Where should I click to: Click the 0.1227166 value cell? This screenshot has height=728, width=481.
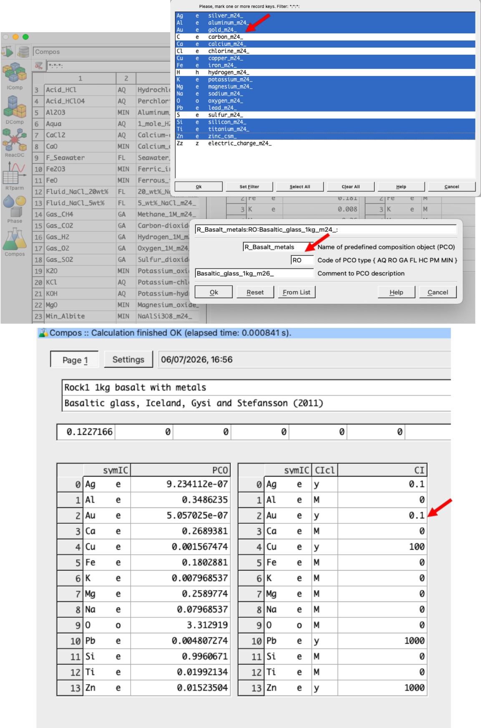[x=86, y=432]
